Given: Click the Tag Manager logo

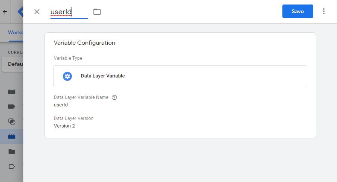Looking at the screenshot, I should (21, 12).
